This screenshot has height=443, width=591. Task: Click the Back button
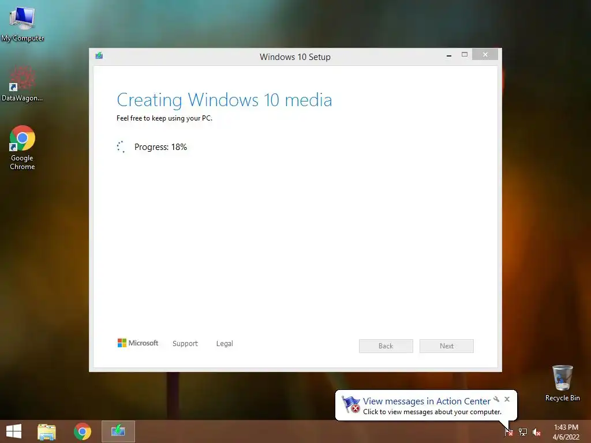[x=386, y=346]
